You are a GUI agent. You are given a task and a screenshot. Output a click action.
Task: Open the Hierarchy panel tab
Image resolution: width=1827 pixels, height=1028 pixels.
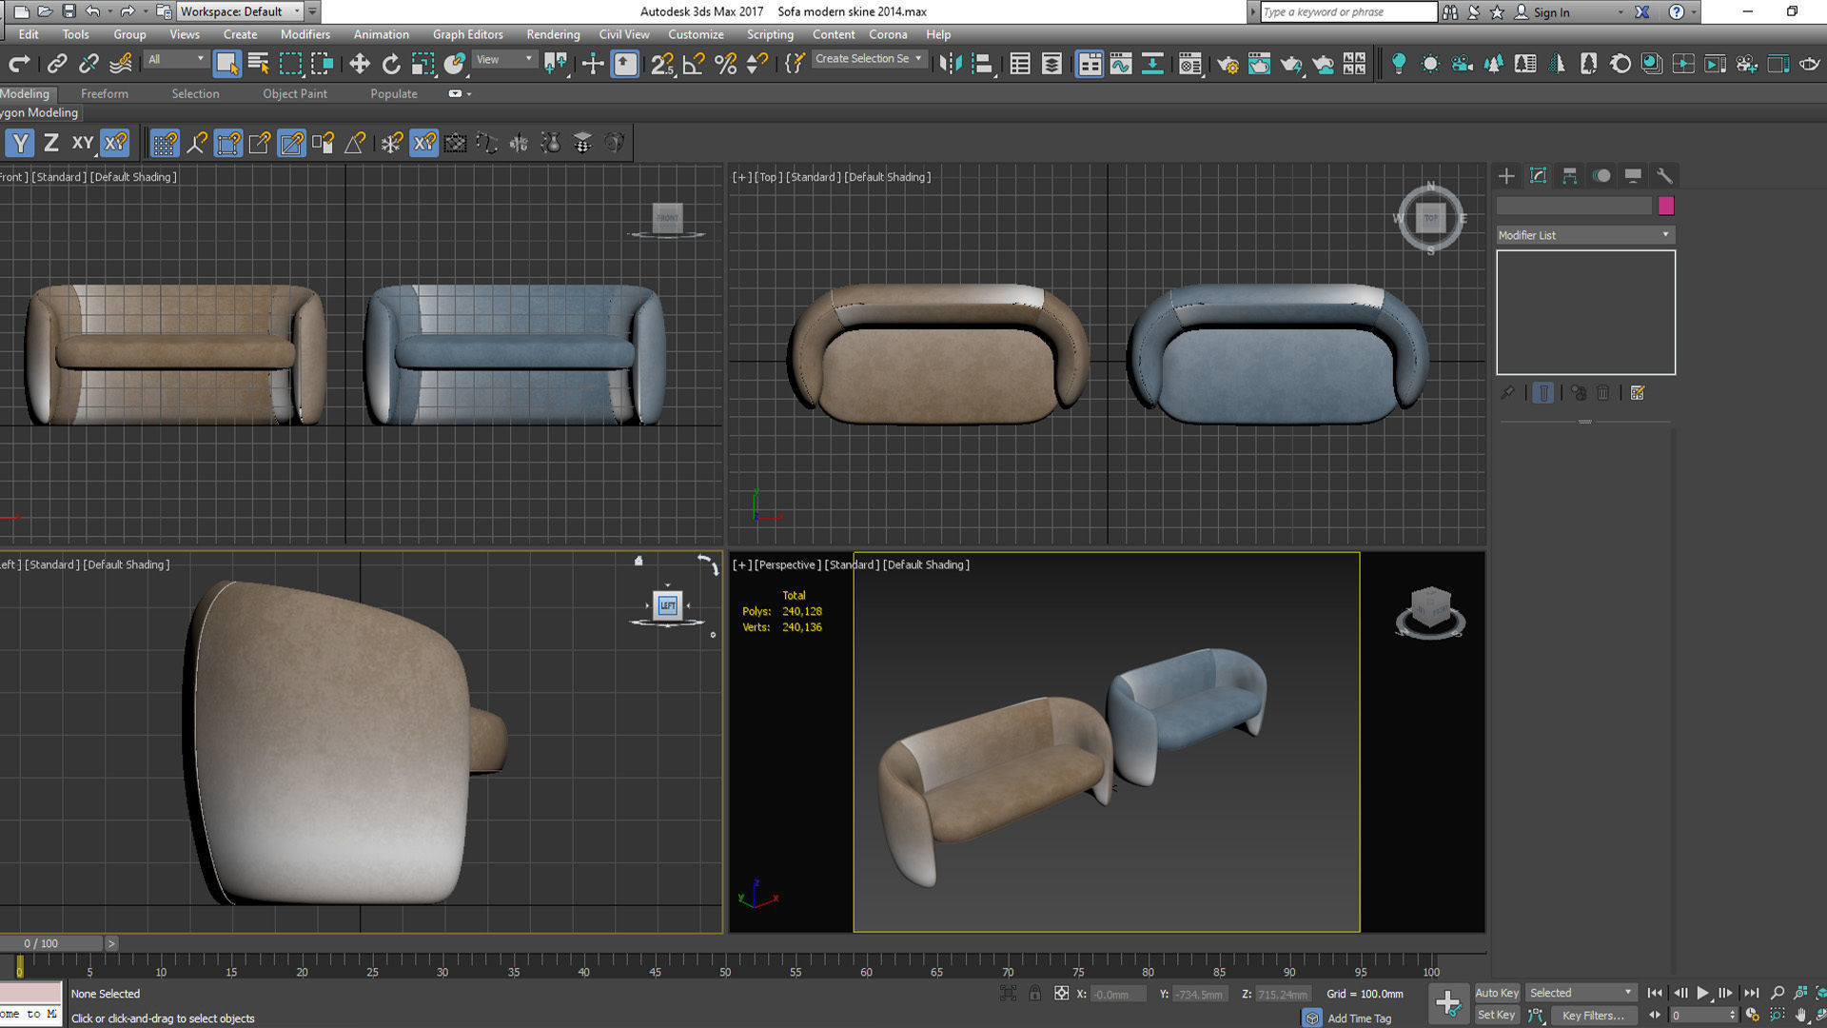(x=1569, y=176)
